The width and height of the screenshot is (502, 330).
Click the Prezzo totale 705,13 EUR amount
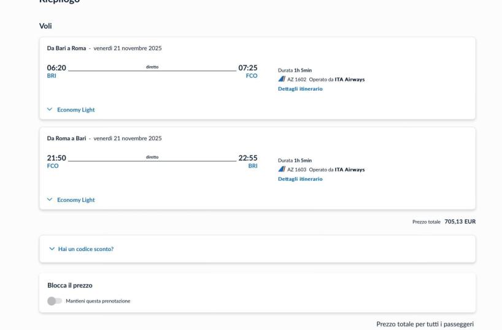click(x=460, y=222)
